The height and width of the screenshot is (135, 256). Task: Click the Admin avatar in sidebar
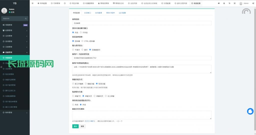click(x=4, y=10)
